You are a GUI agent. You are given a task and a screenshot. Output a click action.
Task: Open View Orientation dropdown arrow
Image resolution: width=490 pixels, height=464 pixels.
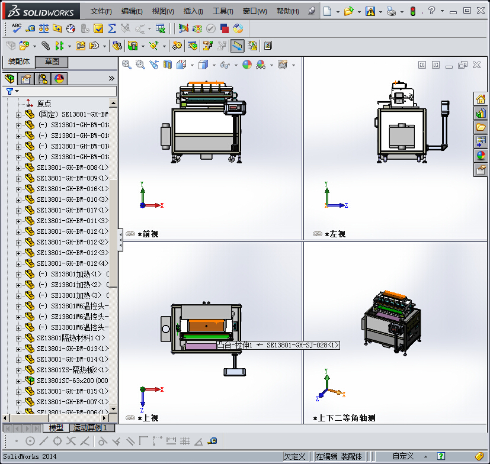192,65
